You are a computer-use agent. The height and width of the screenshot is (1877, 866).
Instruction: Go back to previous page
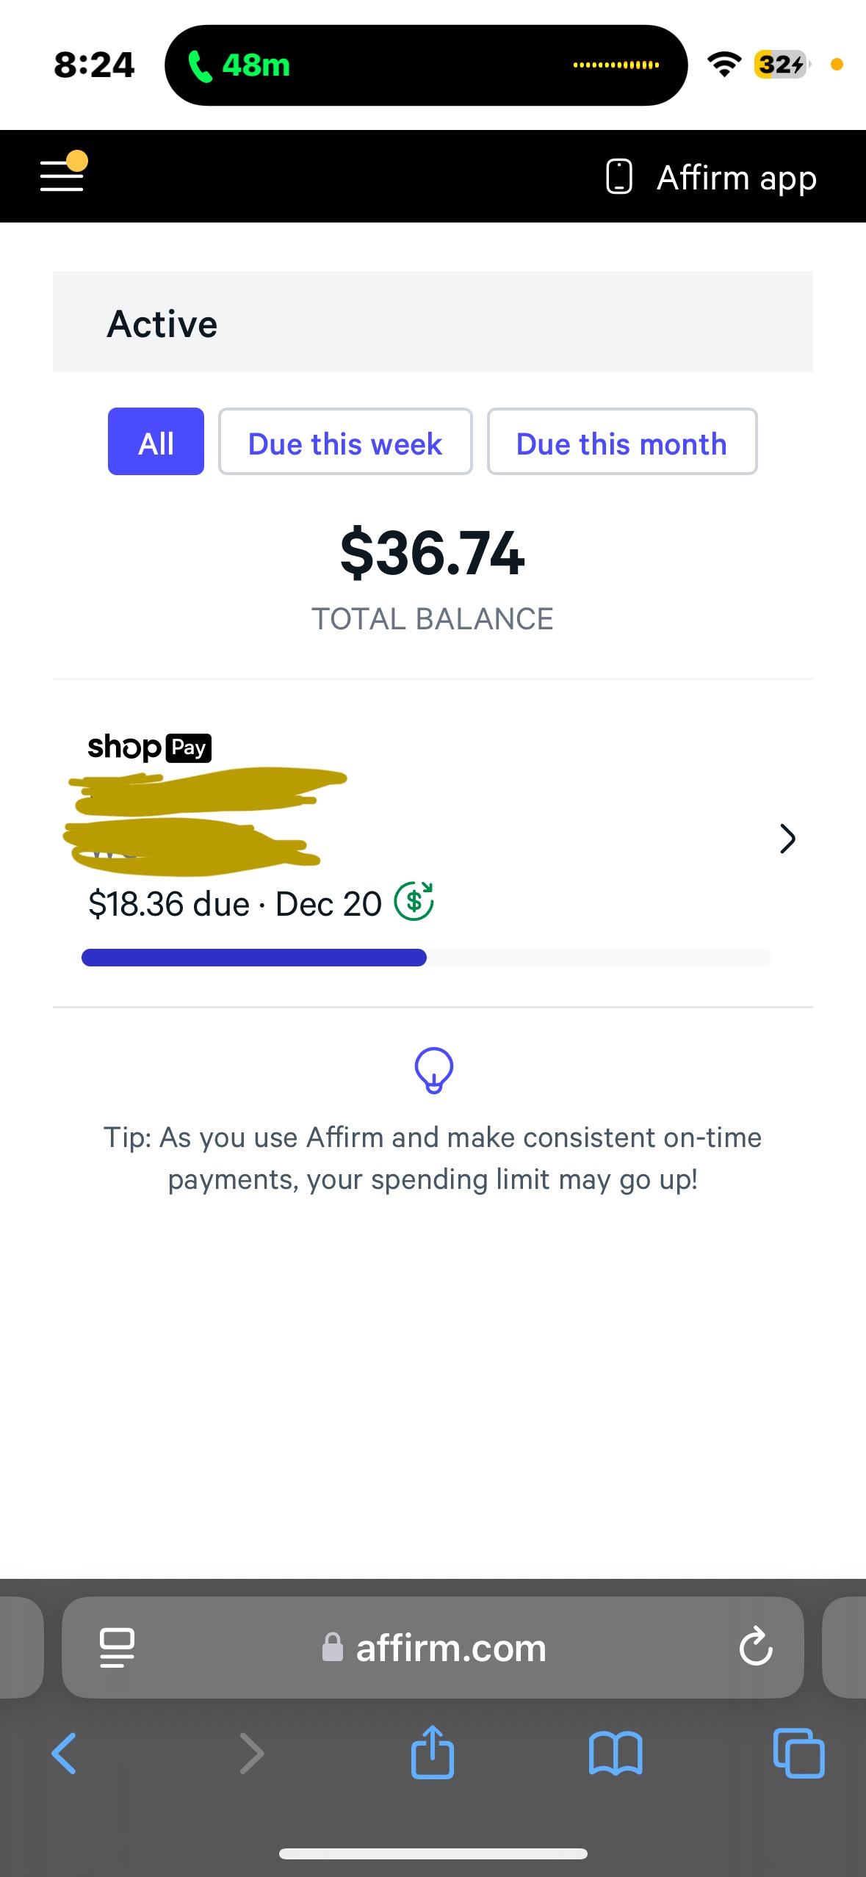tap(65, 1754)
